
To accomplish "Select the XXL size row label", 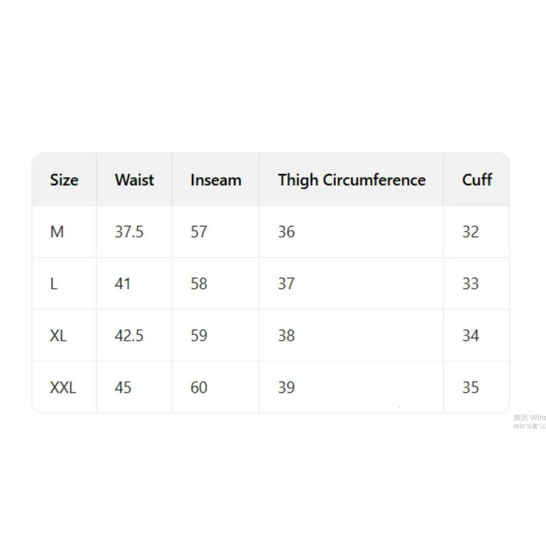I will (63, 388).
